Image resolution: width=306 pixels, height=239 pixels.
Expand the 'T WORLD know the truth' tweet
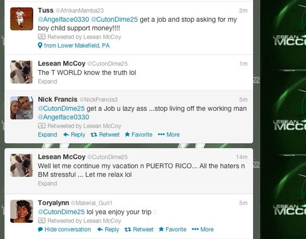(47, 81)
